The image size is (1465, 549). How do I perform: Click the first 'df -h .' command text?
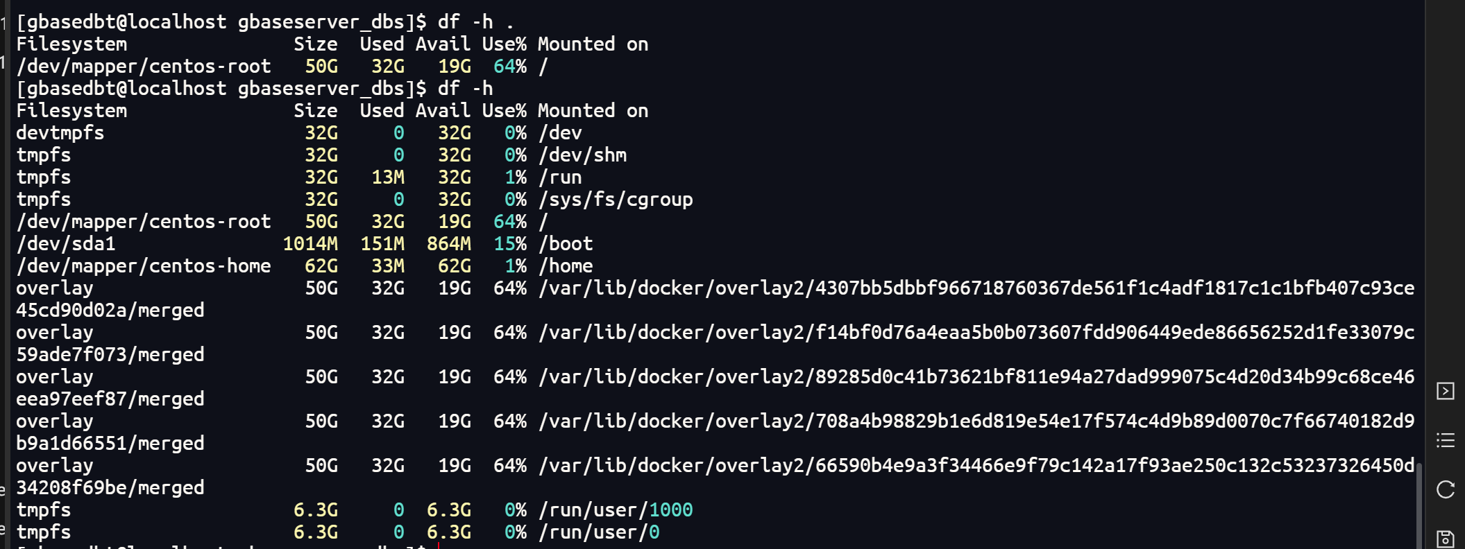click(x=475, y=22)
